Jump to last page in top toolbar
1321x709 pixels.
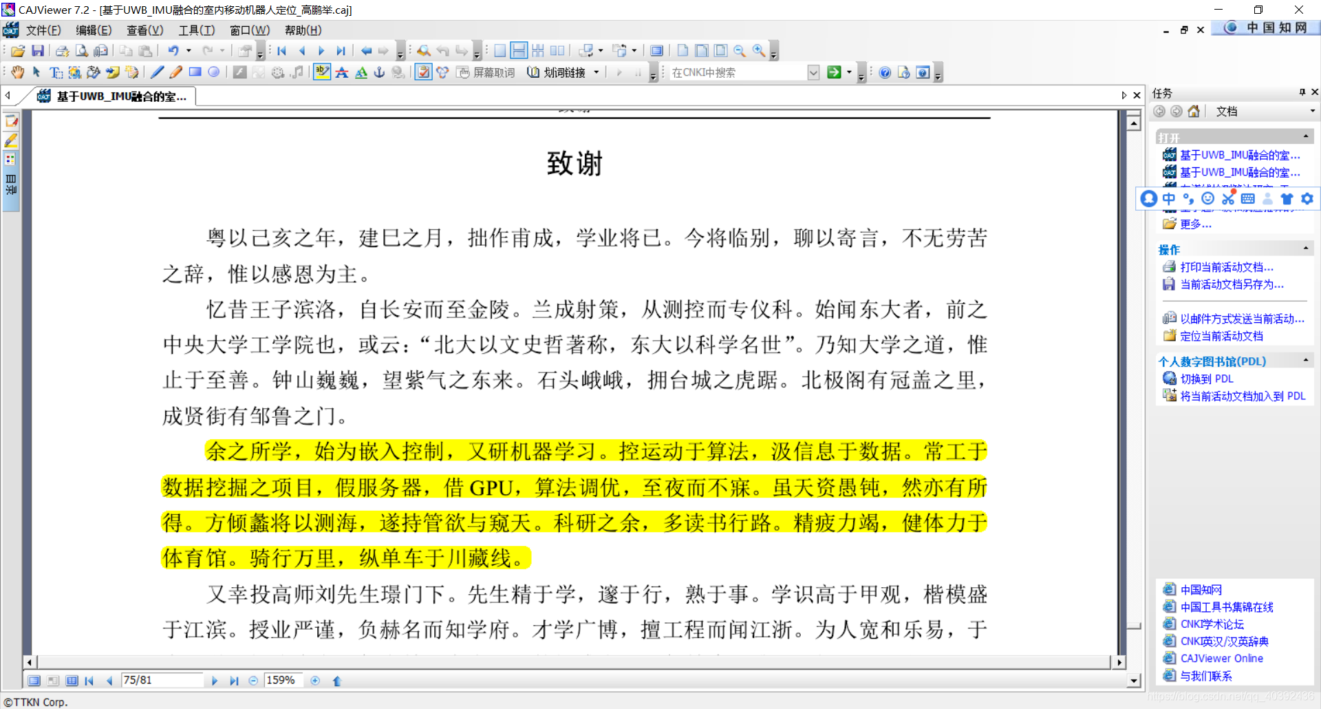click(x=341, y=51)
